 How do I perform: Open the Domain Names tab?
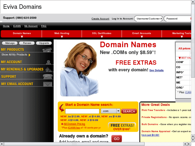21,34
